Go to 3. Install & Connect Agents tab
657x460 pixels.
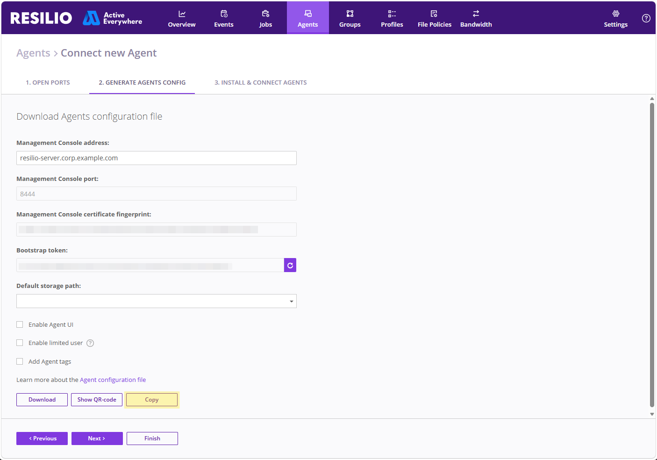click(261, 83)
